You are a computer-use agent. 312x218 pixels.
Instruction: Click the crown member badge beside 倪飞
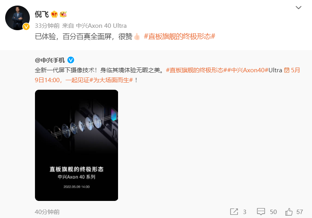[x=54, y=14]
